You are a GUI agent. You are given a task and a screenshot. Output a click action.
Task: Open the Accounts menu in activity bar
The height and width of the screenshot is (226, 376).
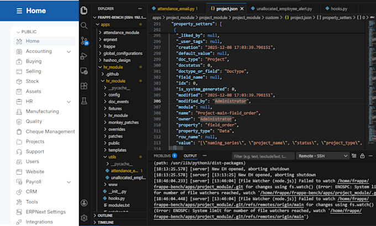84,203
